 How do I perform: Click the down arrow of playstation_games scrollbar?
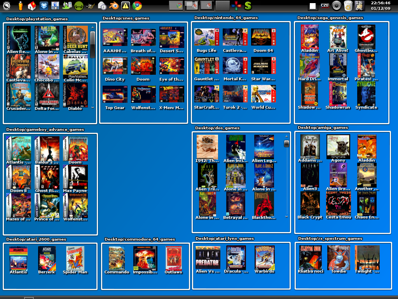[93, 107]
